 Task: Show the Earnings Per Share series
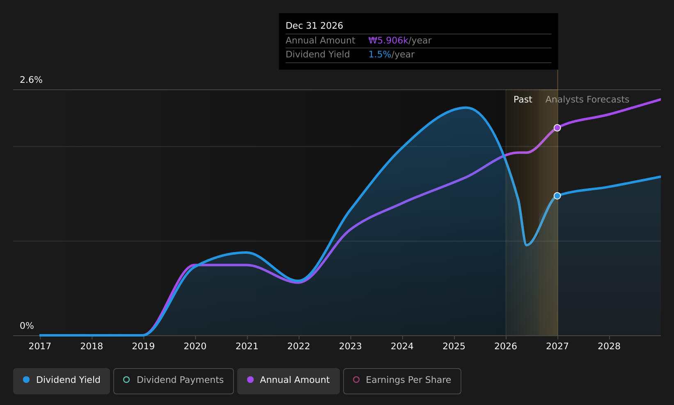(x=402, y=381)
